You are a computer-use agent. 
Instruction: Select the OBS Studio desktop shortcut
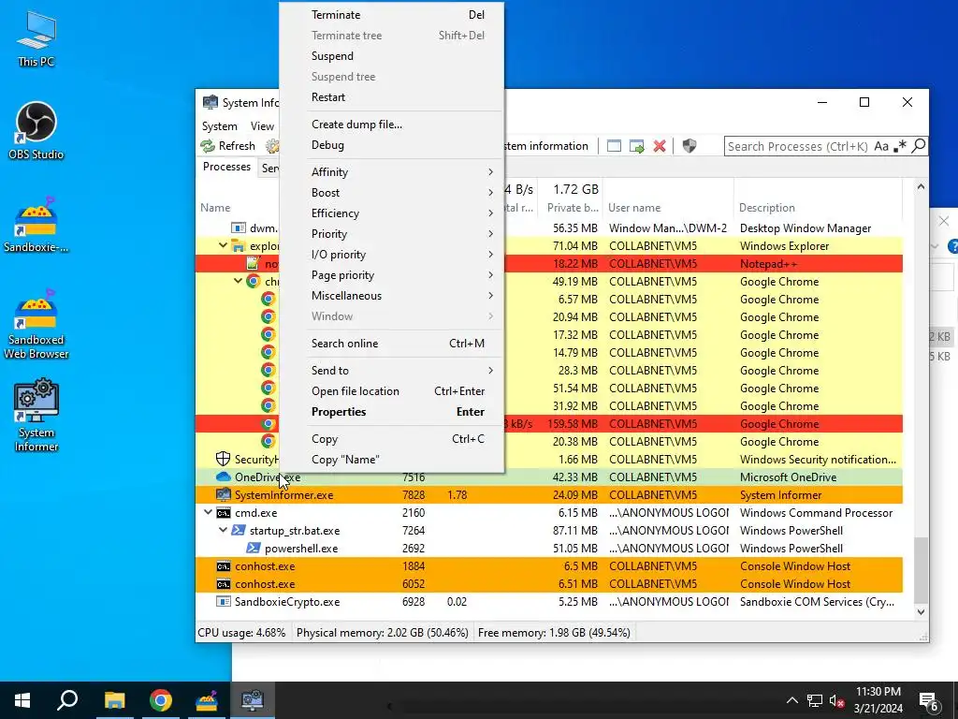pos(36,131)
